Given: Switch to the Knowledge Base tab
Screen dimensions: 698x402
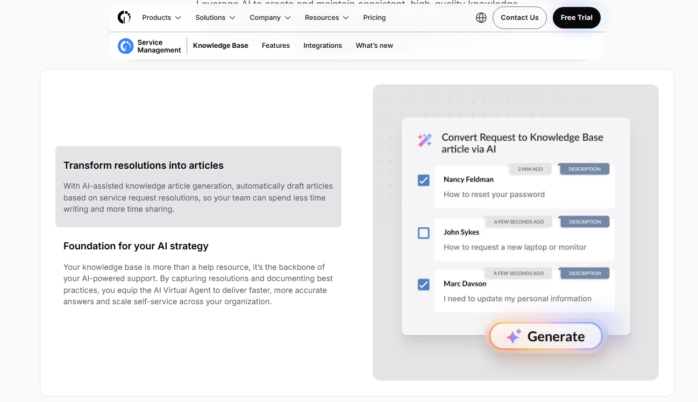Looking at the screenshot, I should pos(220,46).
